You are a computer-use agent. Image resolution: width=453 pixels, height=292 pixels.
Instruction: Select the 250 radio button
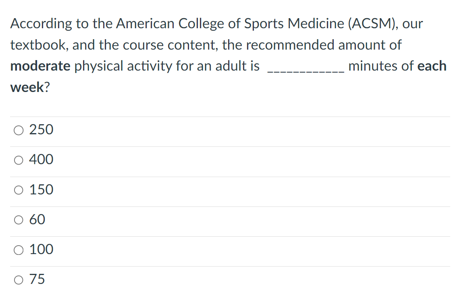tap(19, 130)
